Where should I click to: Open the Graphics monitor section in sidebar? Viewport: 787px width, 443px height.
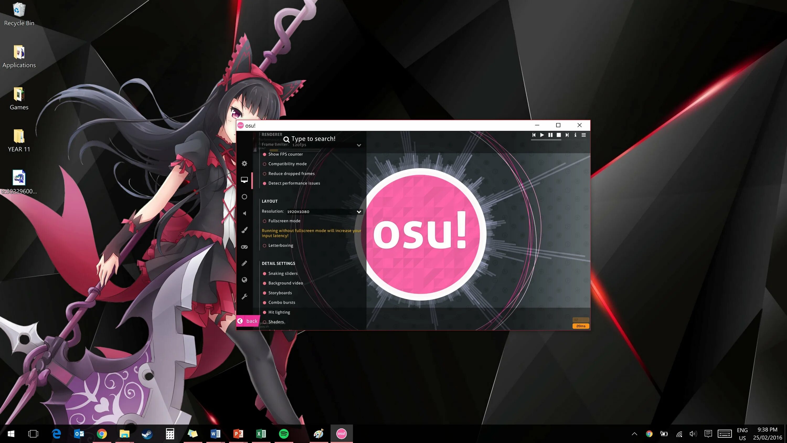point(244,180)
